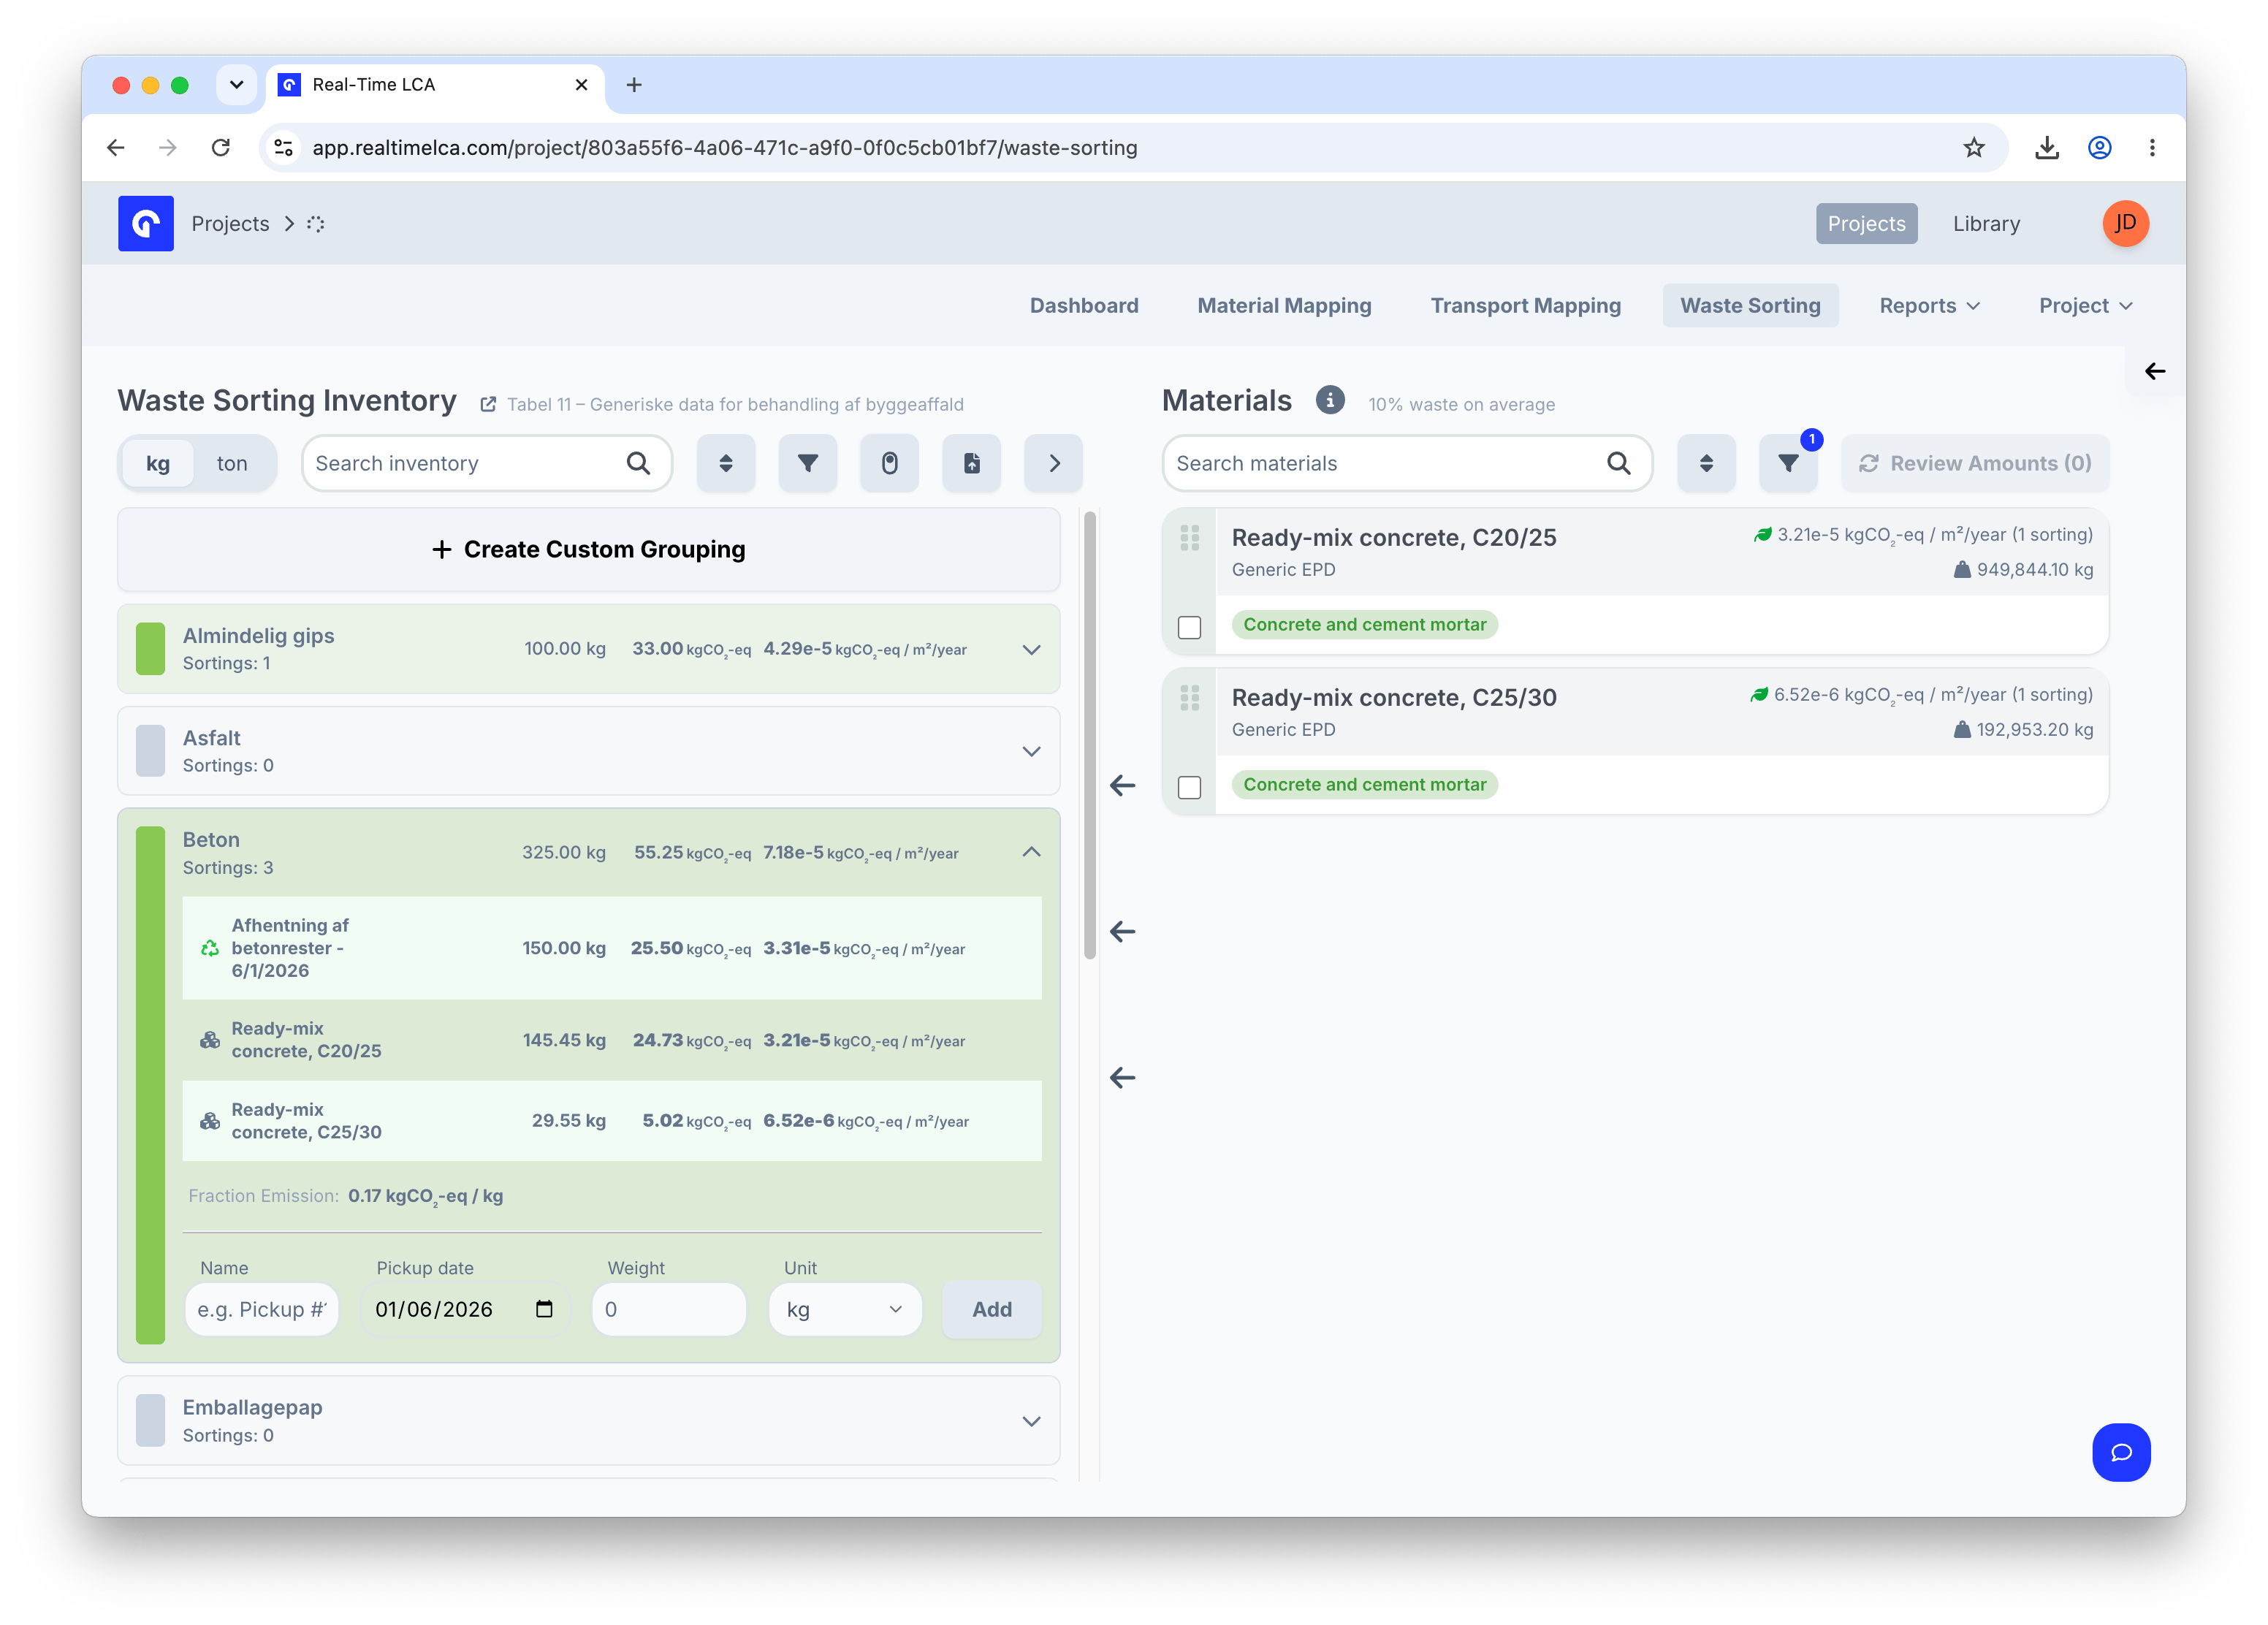Open the browser tab list dropdown
Viewport: 2268px width, 1625px height.
236,85
